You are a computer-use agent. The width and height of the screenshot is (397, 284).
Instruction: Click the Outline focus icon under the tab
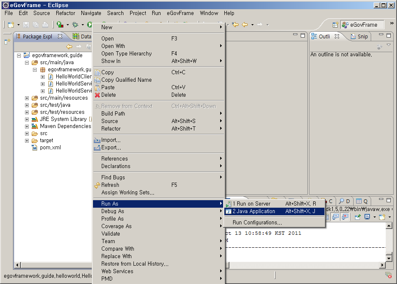379,47
